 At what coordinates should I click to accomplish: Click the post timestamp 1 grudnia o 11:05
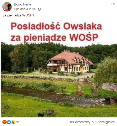pyautogui.click(x=25, y=9)
